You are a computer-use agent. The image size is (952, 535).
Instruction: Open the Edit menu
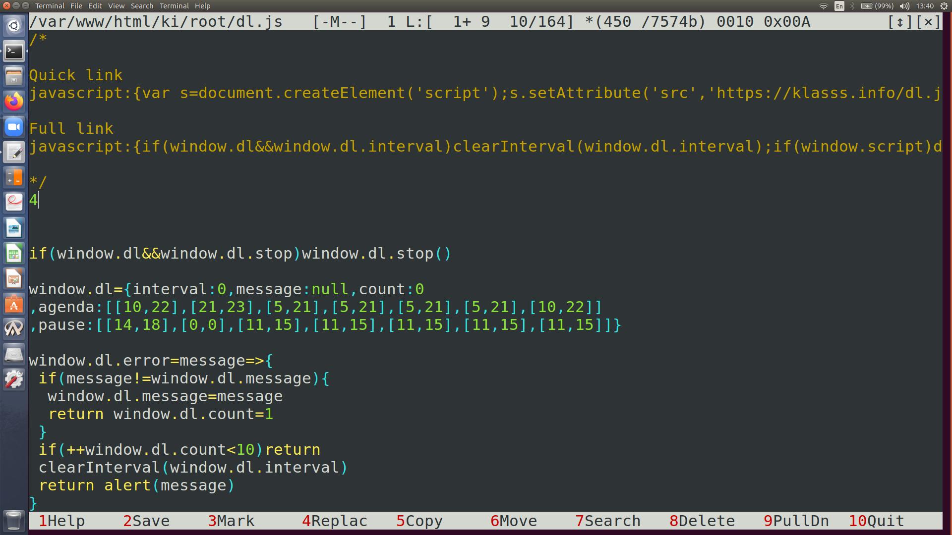(x=95, y=6)
